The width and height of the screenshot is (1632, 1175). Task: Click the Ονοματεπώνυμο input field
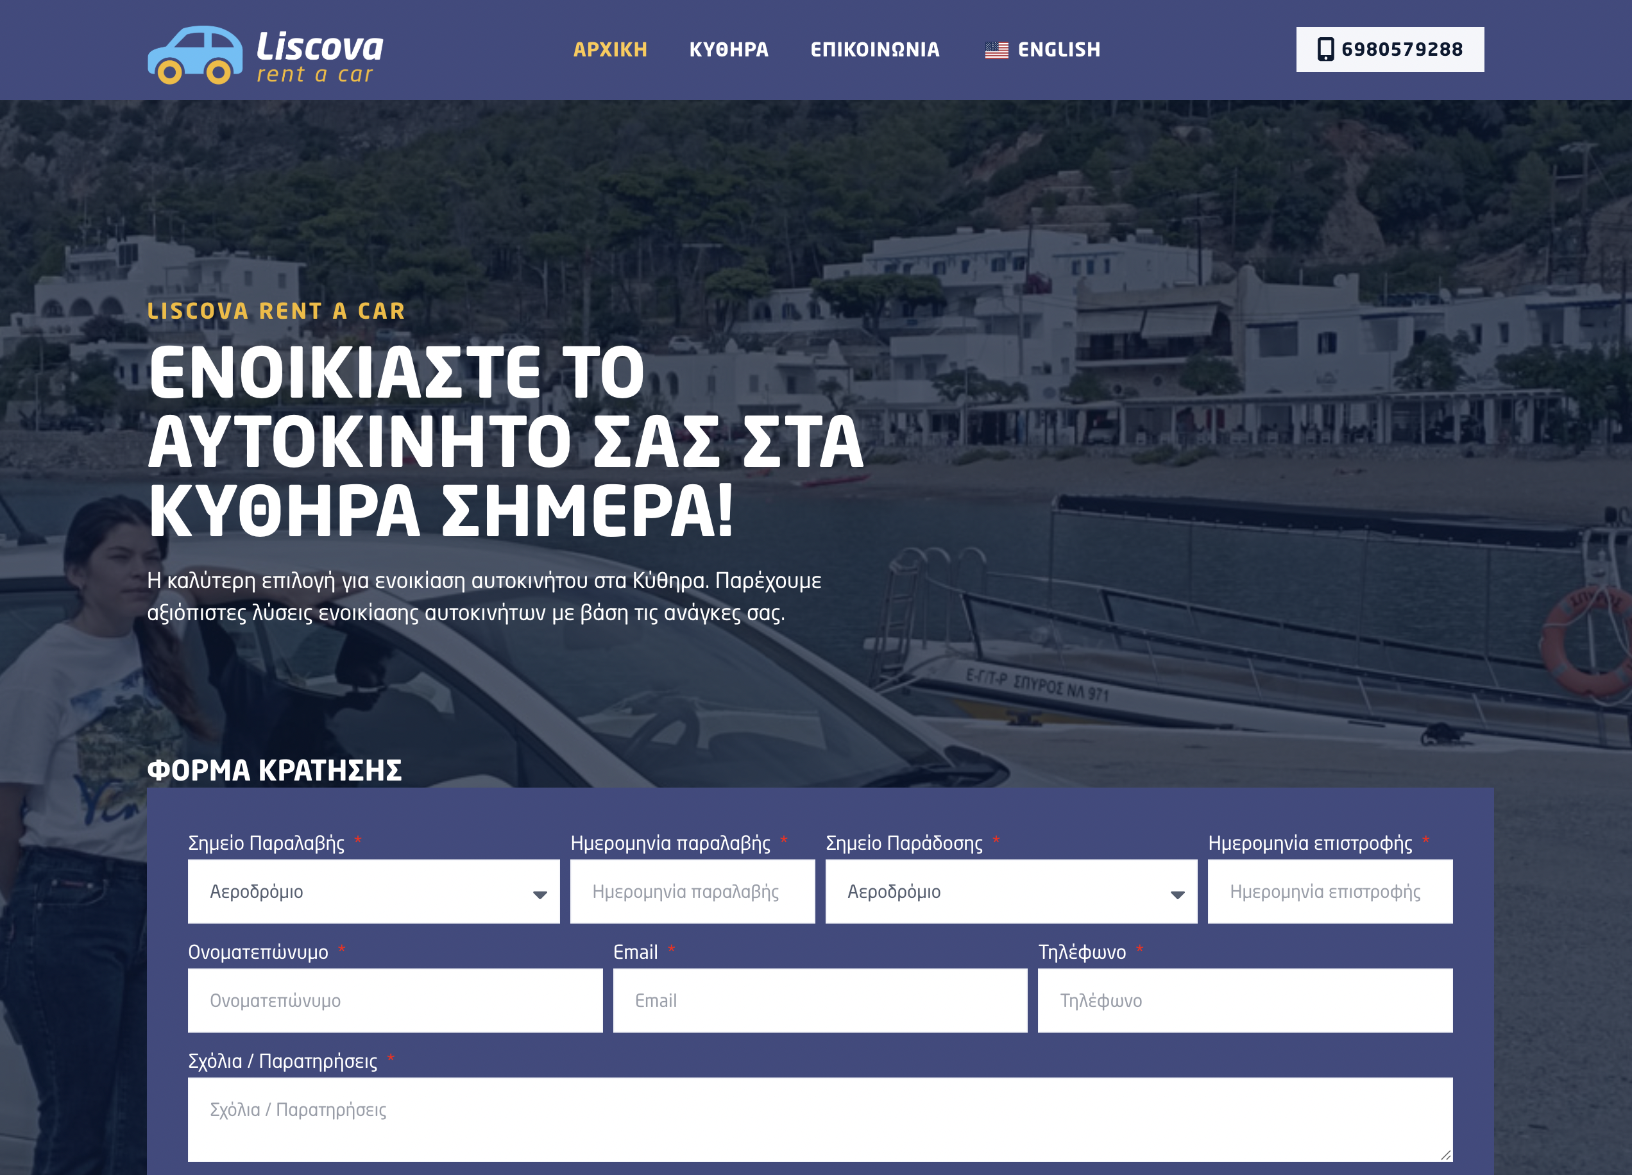click(x=395, y=1001)
